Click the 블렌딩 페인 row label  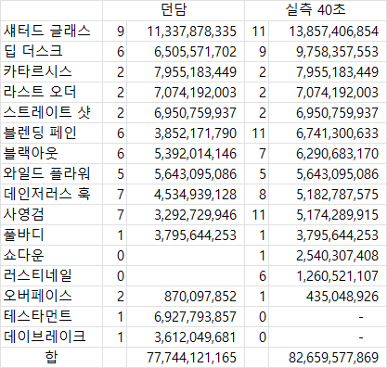click(x=51, y=133)
